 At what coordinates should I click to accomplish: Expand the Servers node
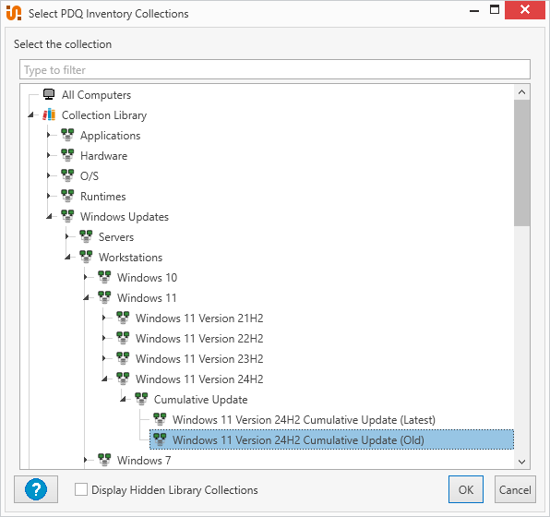[x=67, y=236]
